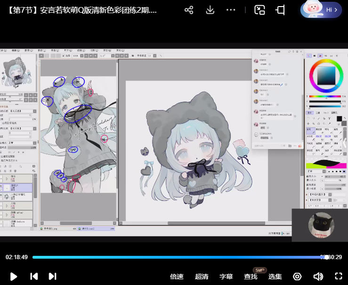Skip to the previous video
The height and width of the screenshot is (285, 348).
pyautogui.click(x=34, y=277)
